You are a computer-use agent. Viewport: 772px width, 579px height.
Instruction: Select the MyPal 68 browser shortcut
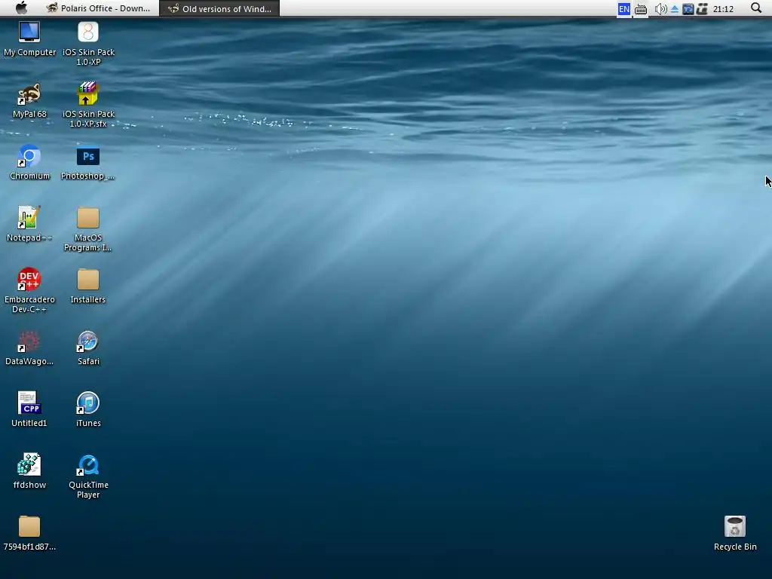click(x=29, y=101)
